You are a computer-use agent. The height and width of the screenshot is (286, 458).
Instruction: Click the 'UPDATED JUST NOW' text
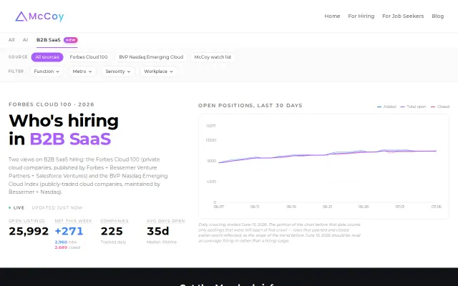[57, 208]
